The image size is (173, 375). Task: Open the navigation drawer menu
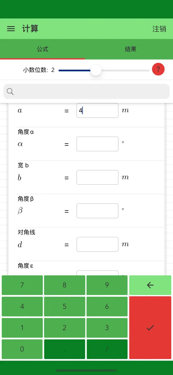11,29
